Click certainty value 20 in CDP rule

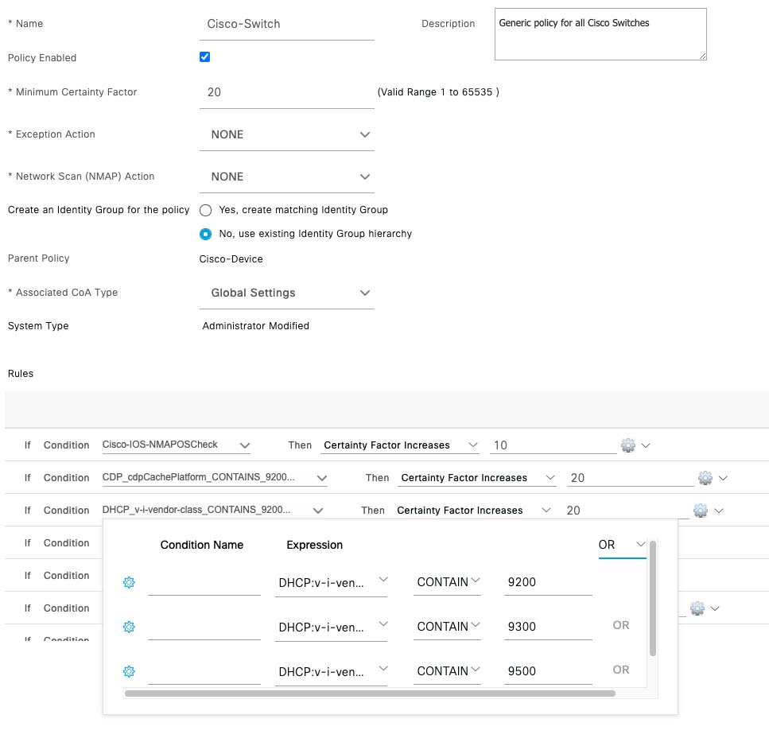pos(630,478)
